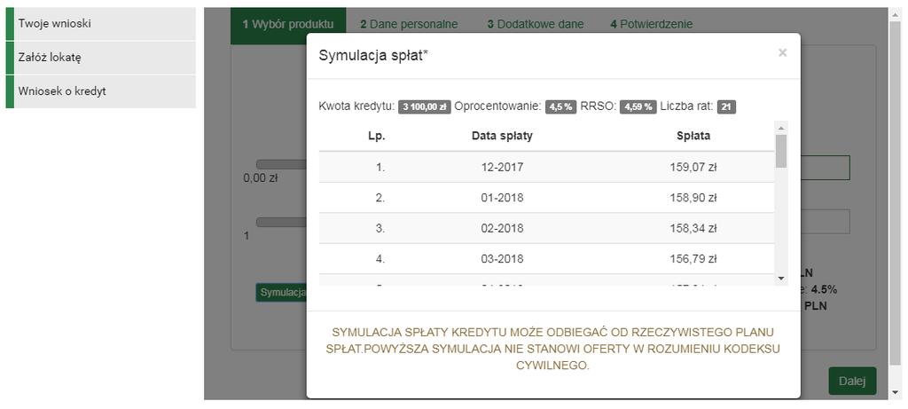
Task: Click the Symulacja spłat* dialog title
Action: click(x=374, y=56)
